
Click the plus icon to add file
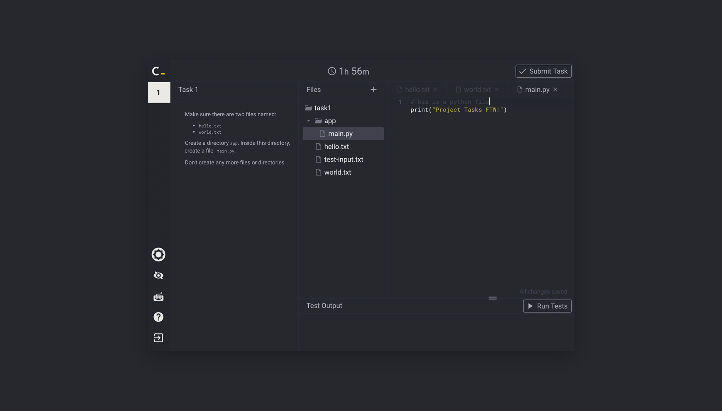click(x=373, y=90)
